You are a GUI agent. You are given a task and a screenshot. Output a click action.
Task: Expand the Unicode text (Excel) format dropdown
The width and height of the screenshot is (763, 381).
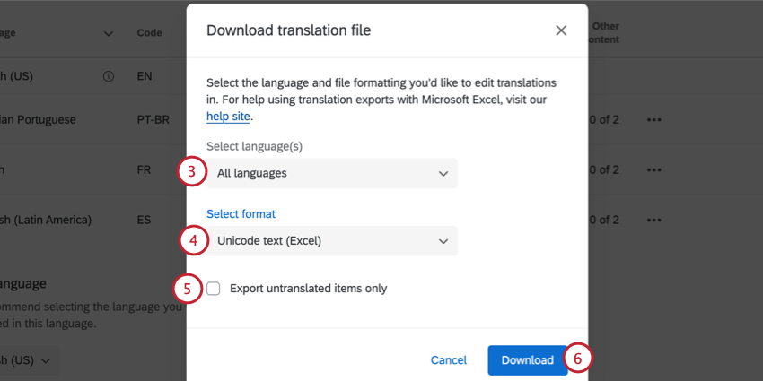332,240
